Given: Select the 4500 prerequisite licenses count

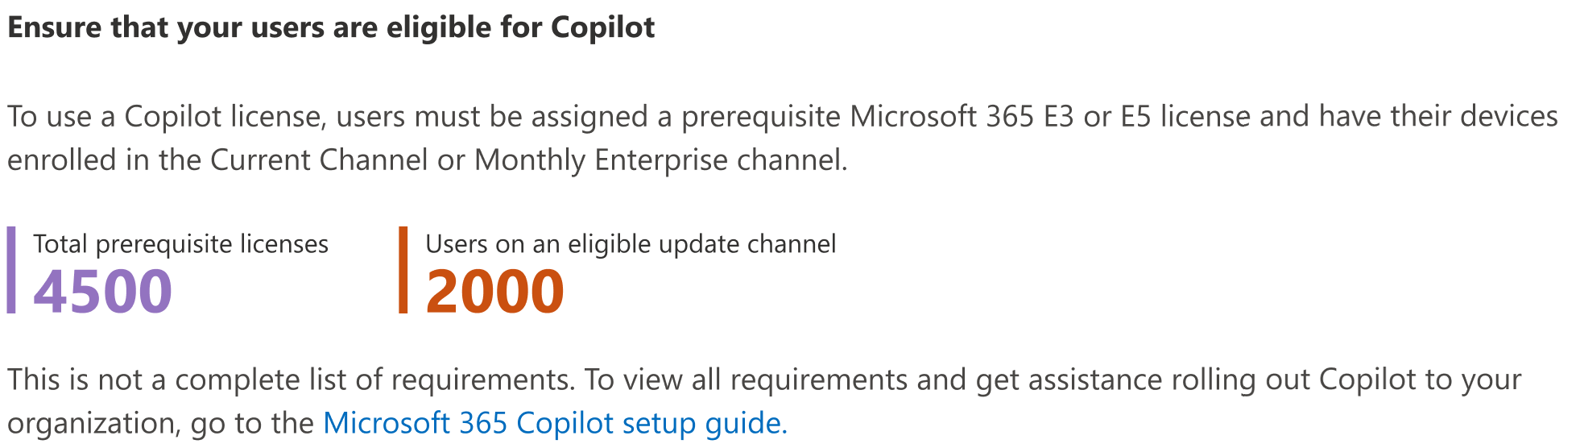Looking at the screenshot, I should tap(102, 291).
